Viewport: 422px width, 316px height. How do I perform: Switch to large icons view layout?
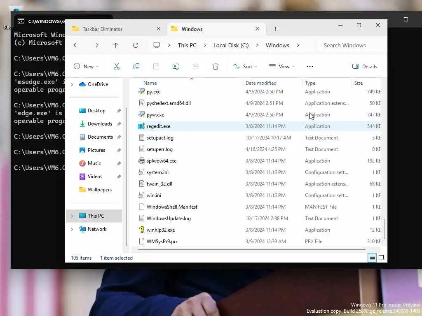pyautogui.click(x=381, y=258)
